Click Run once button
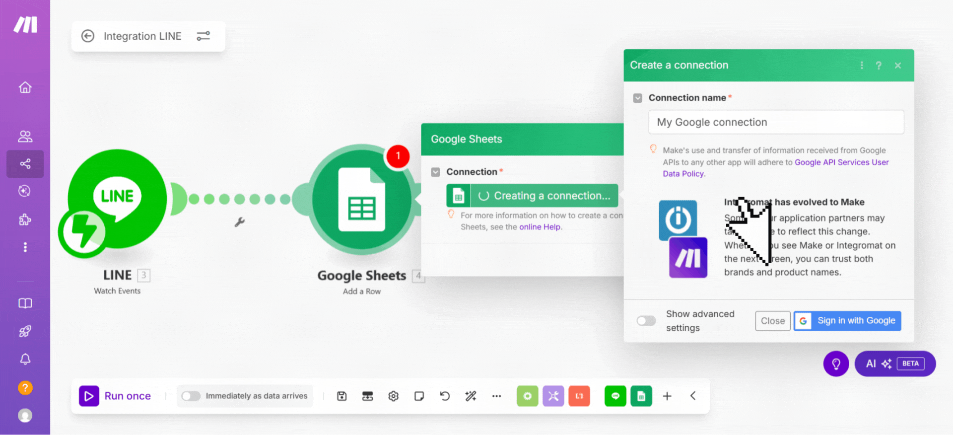 (x=115, y=396)
